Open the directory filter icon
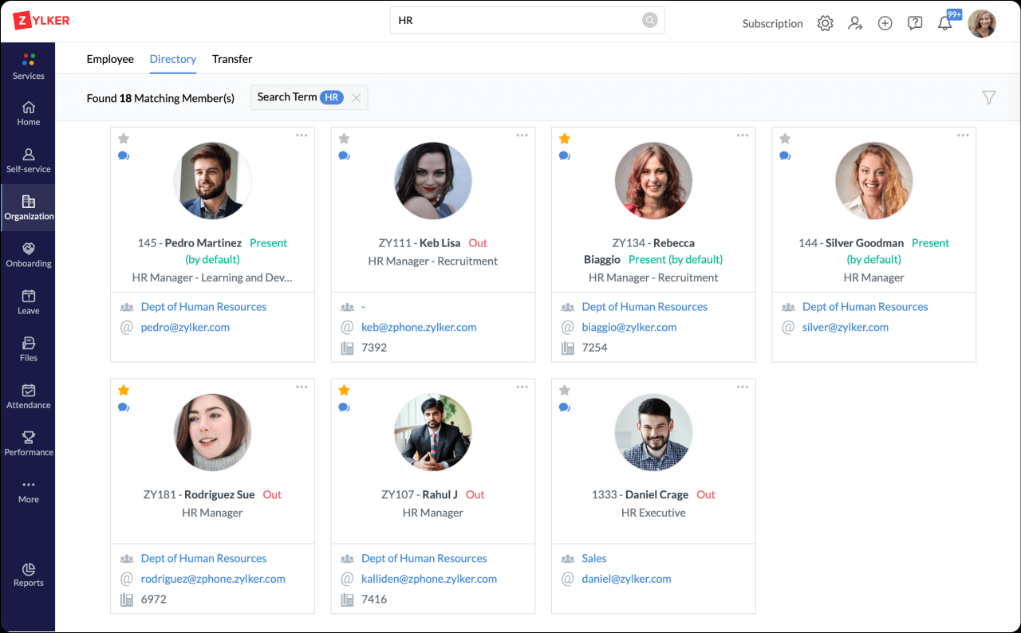The width and height of the screenshot is (1021, 633). coord(989,96)
